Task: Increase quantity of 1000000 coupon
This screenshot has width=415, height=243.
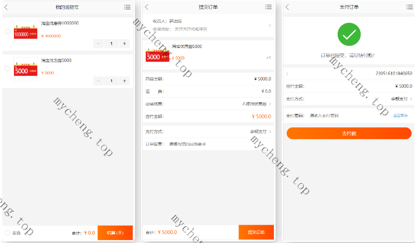Action: tap(124, 44)
